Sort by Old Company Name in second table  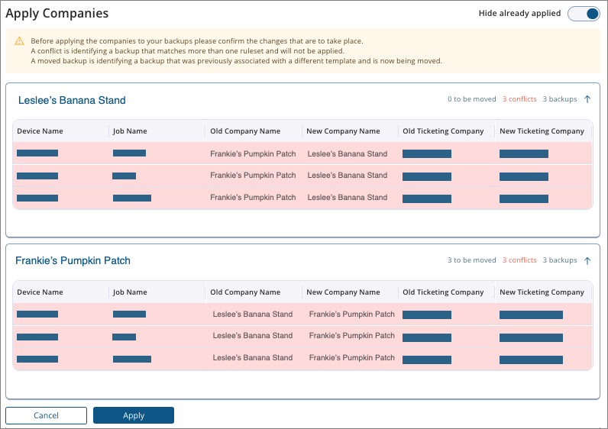[245, 292]
